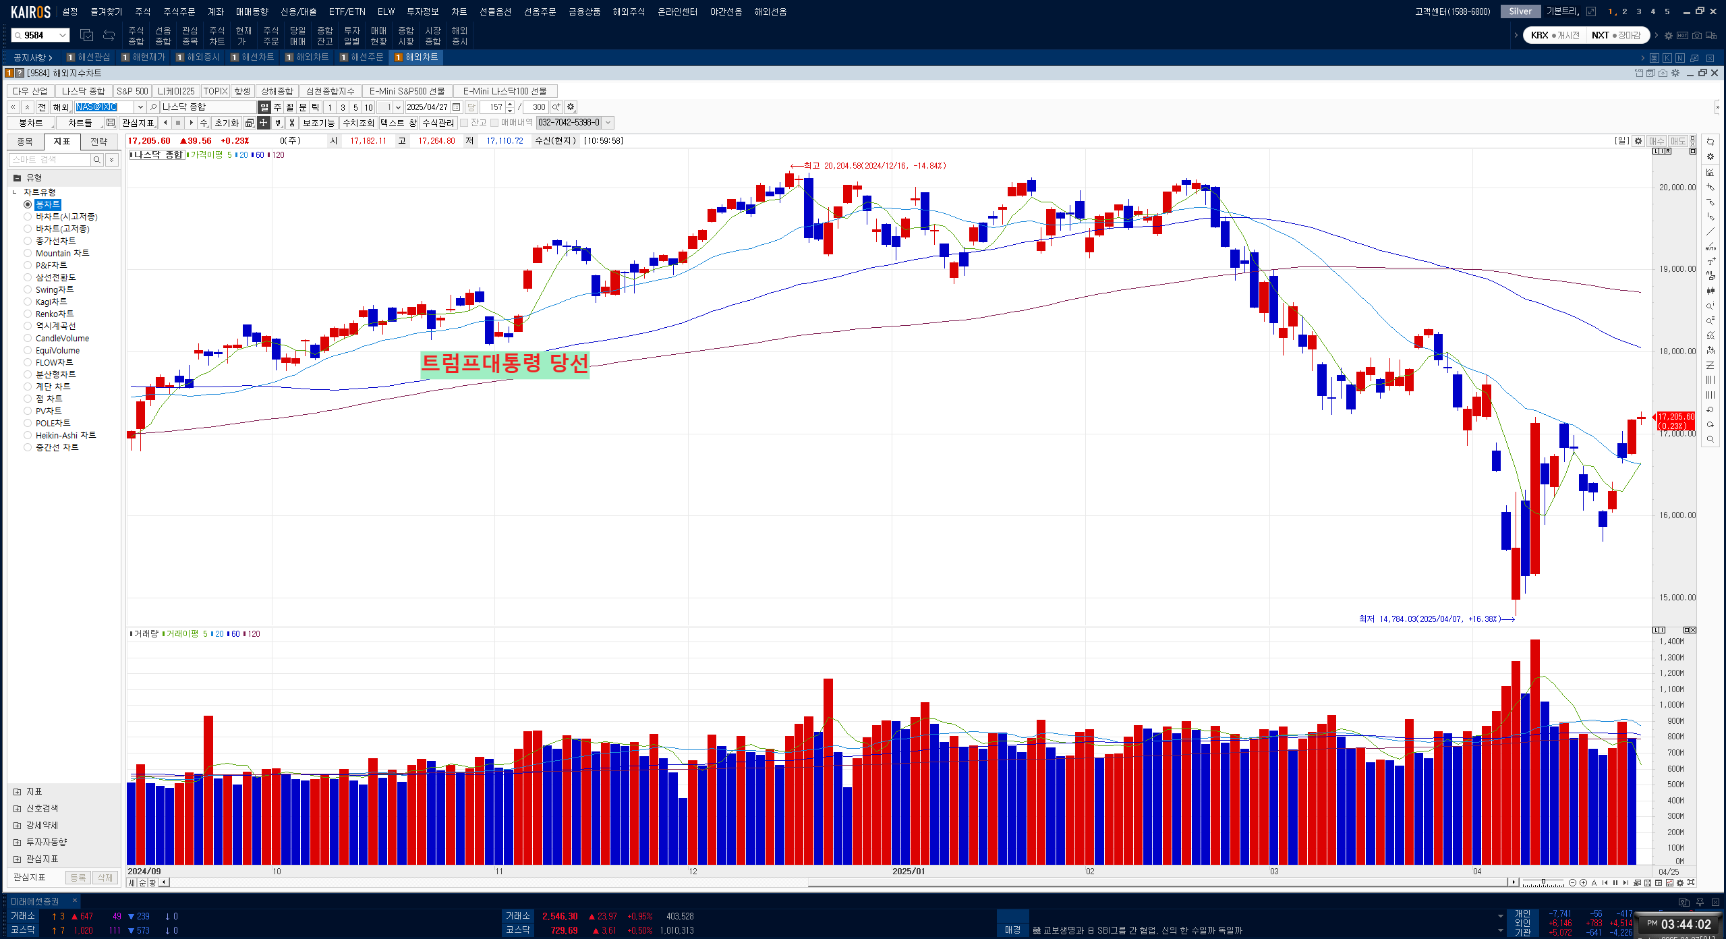Jump to the last bar of chart
This screenshot has height=939, width=1726.
1626,882
